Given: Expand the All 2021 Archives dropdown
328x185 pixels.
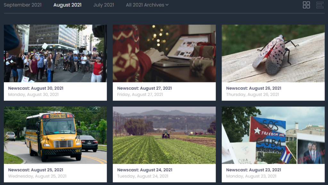Looking at the screenshot, I should click(x=147, y=5).
